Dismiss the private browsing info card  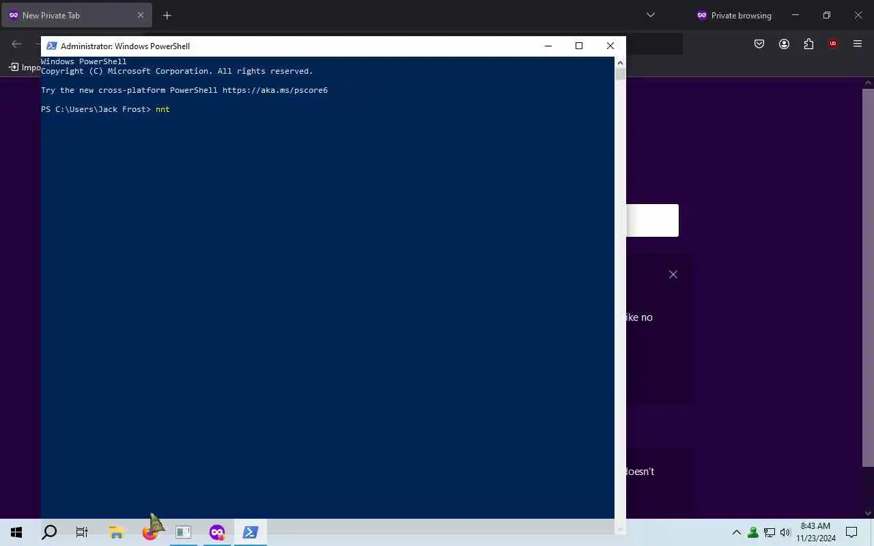coord(673,274)
